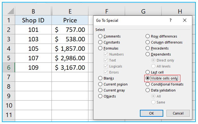Select the Formulas radio button

tap(100, 48)
